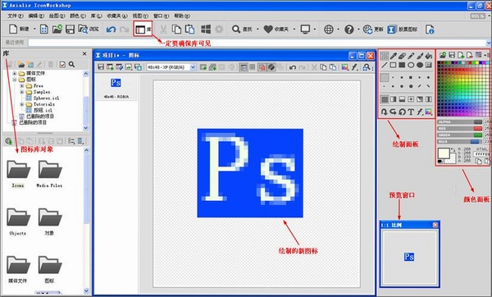
Task: Click the favorites heart button
Action: click(276, 30)
